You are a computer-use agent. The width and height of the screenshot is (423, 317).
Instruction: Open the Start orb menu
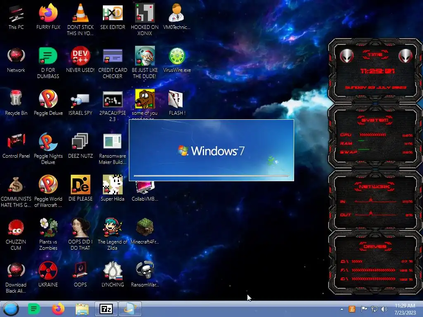(x=11, y=309)
